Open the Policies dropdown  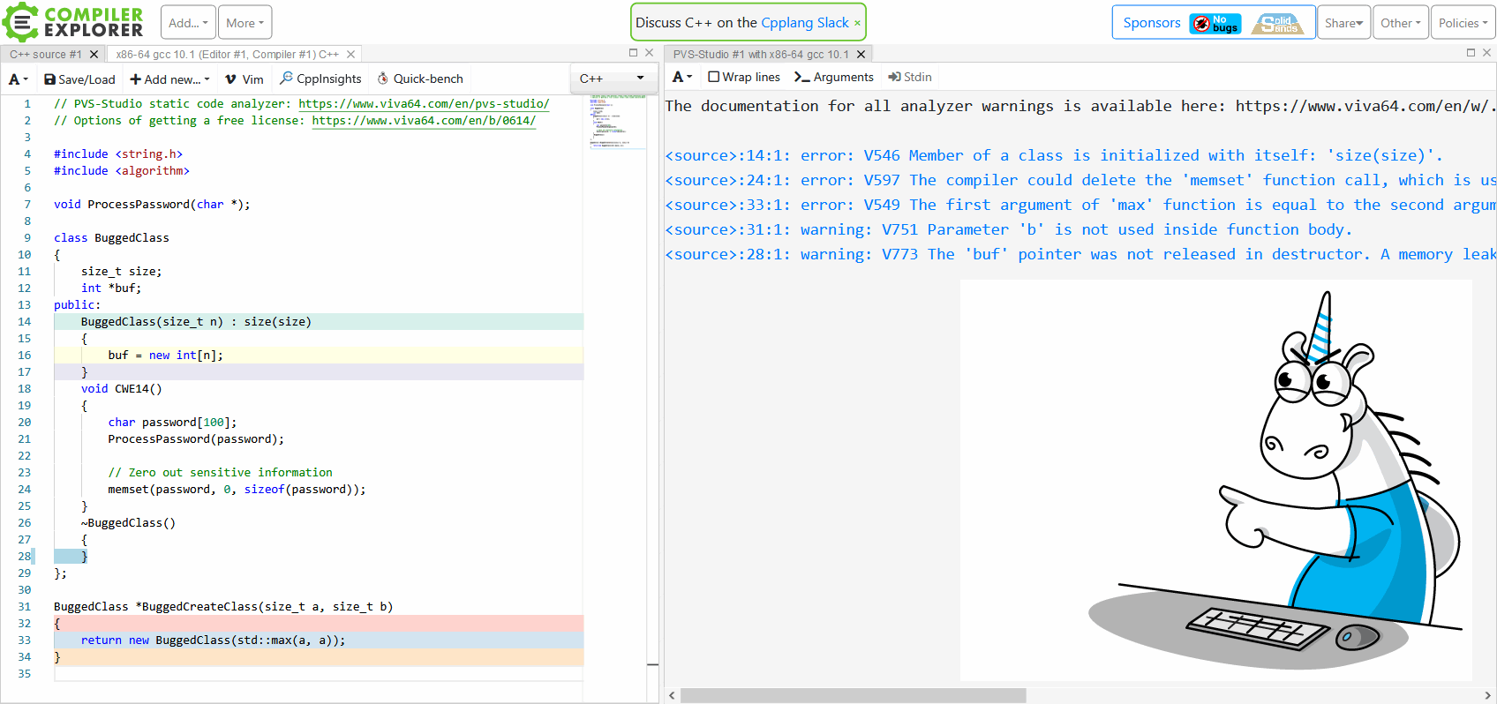coord(1463,23)
